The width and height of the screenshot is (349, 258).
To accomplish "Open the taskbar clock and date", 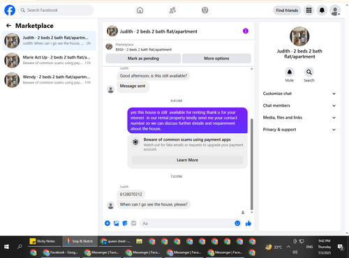I will tap(325, 247).
